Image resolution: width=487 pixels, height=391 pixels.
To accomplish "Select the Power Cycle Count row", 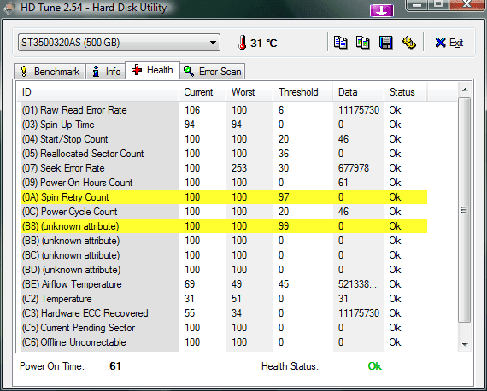I will [224, 212].
